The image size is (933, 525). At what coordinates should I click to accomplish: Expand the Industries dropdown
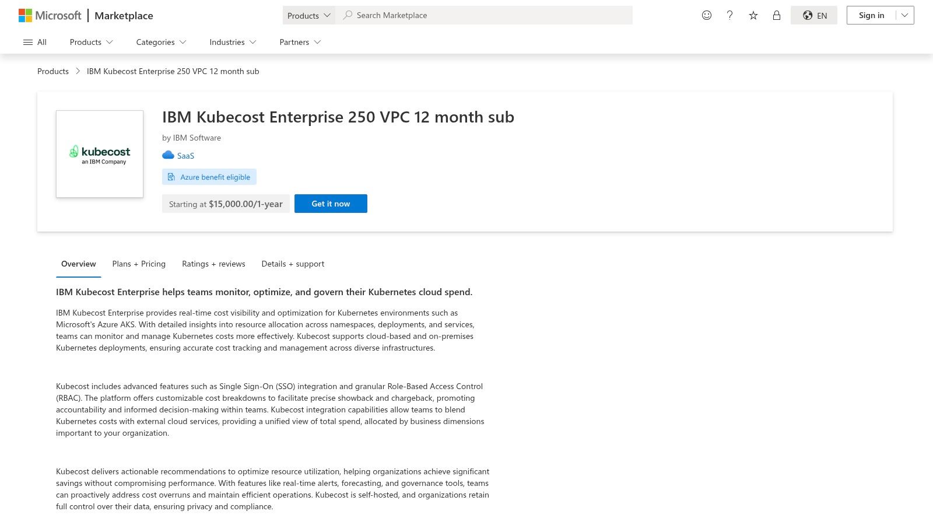coord(232,42)
